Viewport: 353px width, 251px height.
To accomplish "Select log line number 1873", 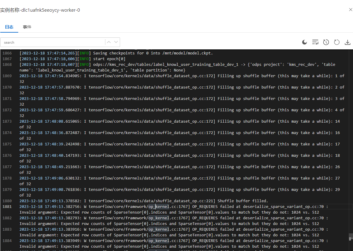I will click(x=7, y=121).
